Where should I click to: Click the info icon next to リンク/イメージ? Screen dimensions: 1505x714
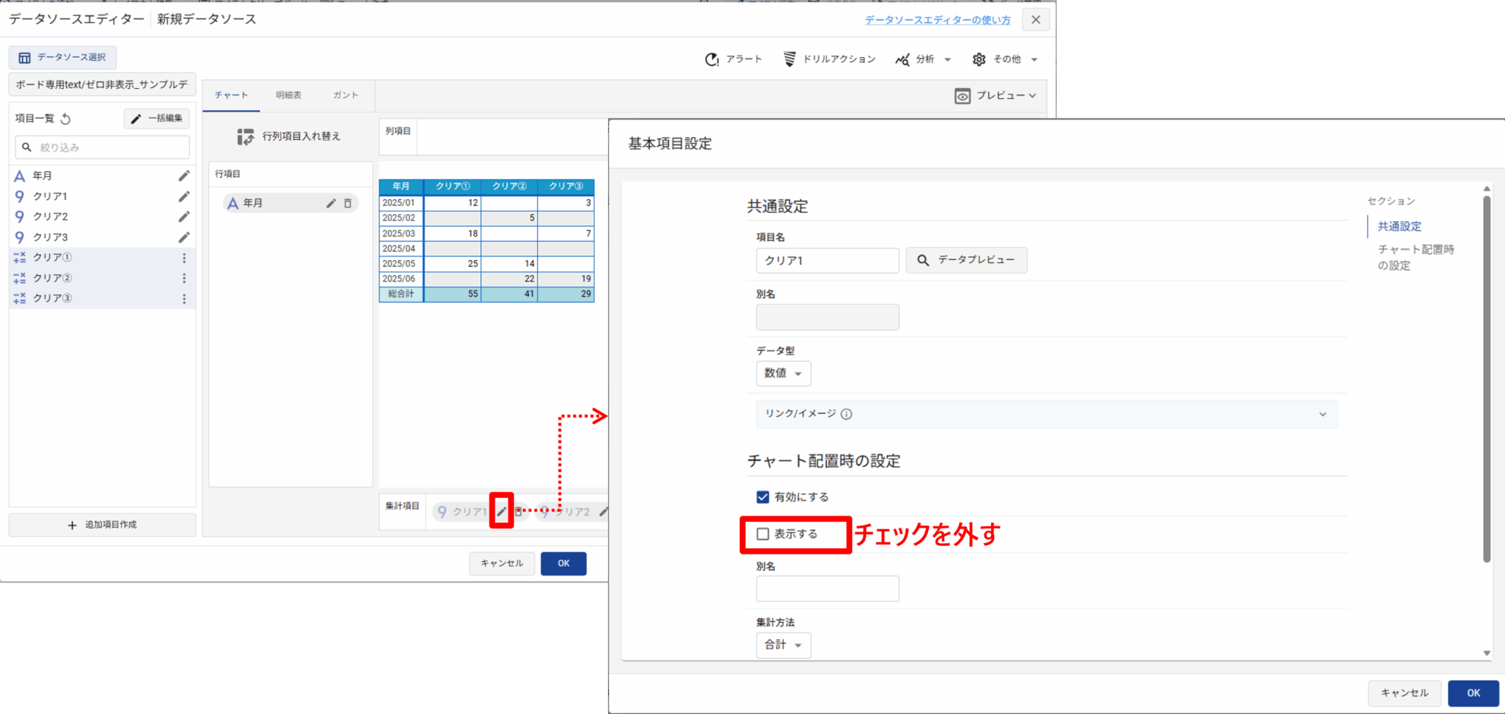pyautogui.click(x=847, y=414)
